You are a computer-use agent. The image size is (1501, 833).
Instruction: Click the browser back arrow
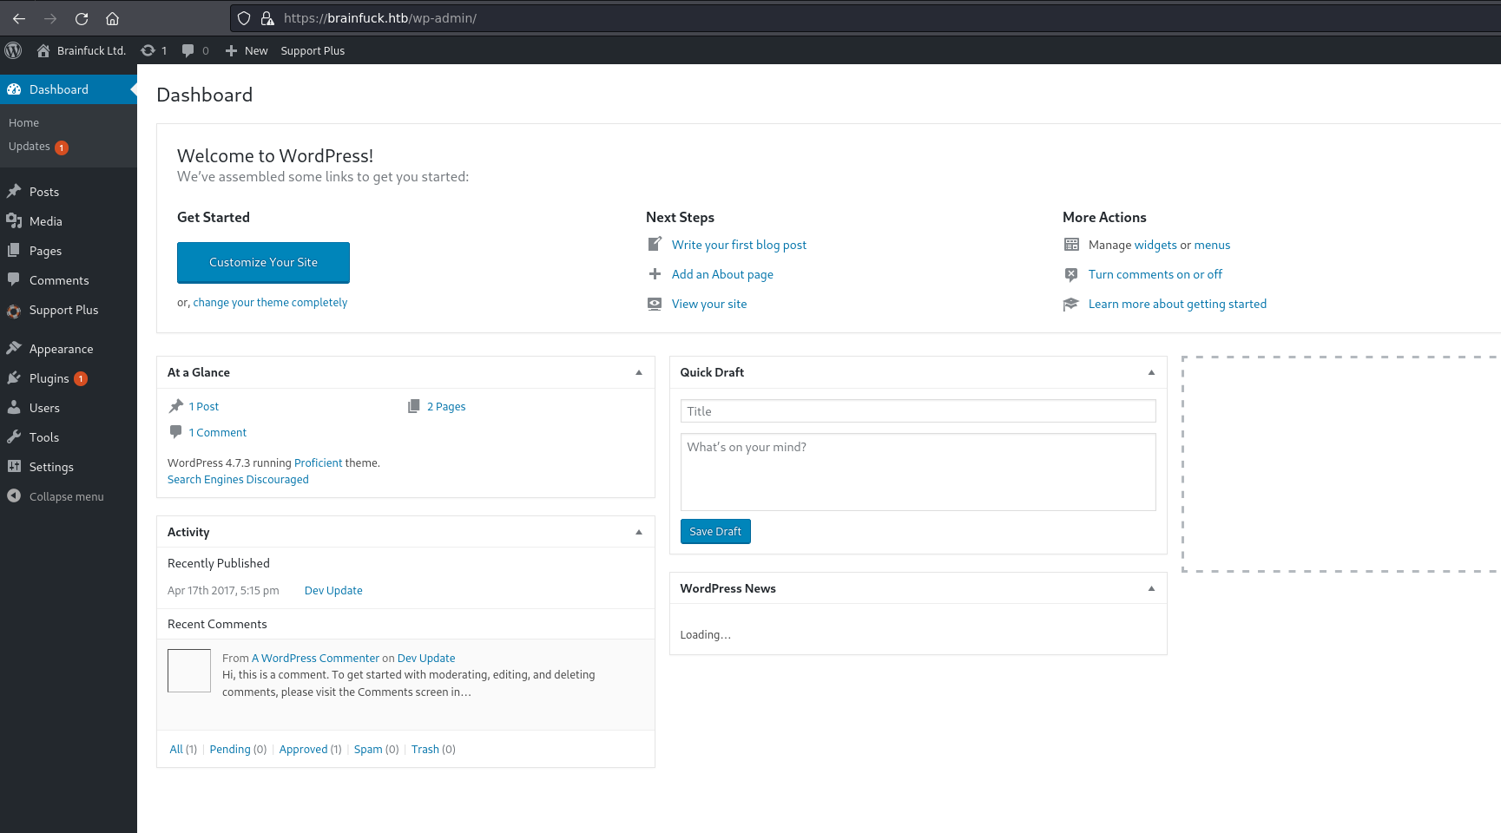[x=19, y=18]
